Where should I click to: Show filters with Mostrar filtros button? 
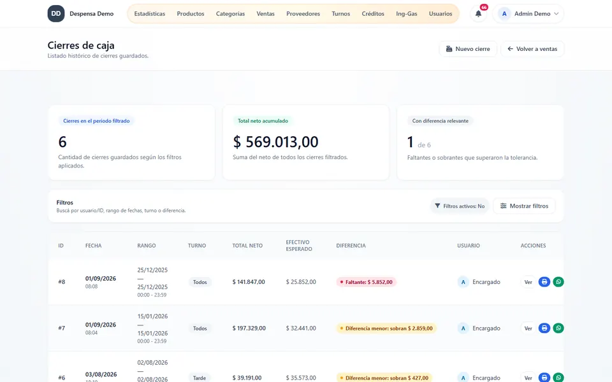click(x=524, y=206)
